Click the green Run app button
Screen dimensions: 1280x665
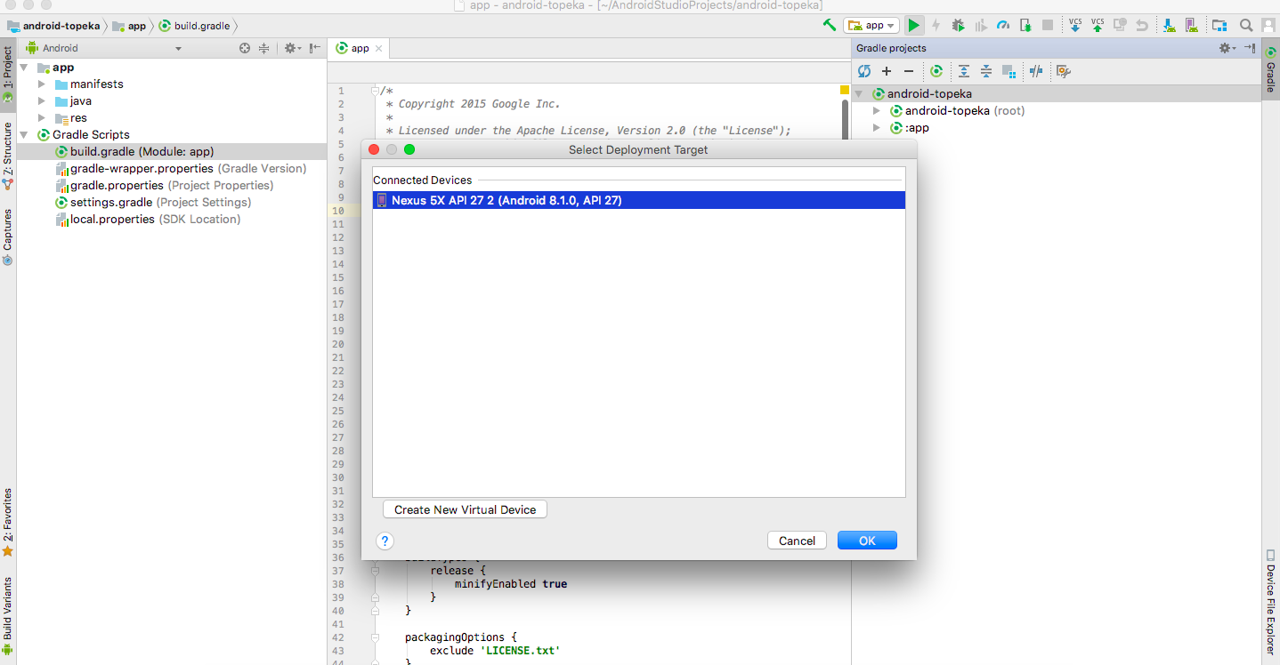(x=914, y=26)
